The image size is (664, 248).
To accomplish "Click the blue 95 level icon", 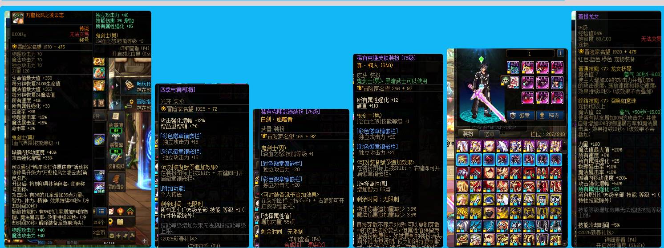I will tap(99, 139).
